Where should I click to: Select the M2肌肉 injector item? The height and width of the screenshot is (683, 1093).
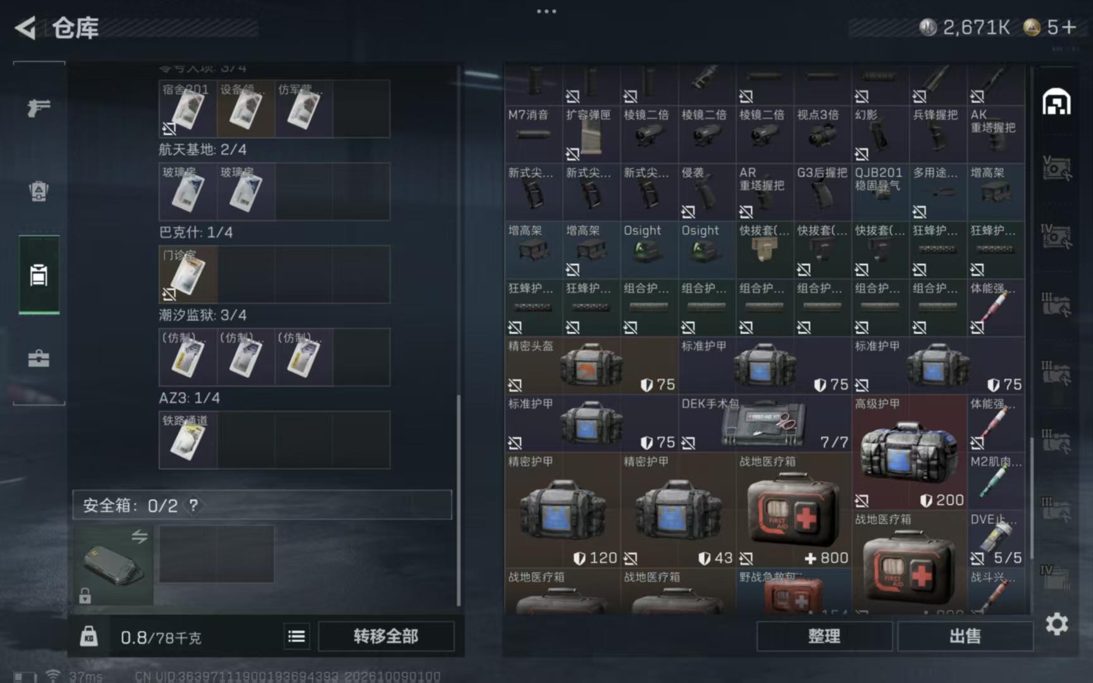point(996,481)
